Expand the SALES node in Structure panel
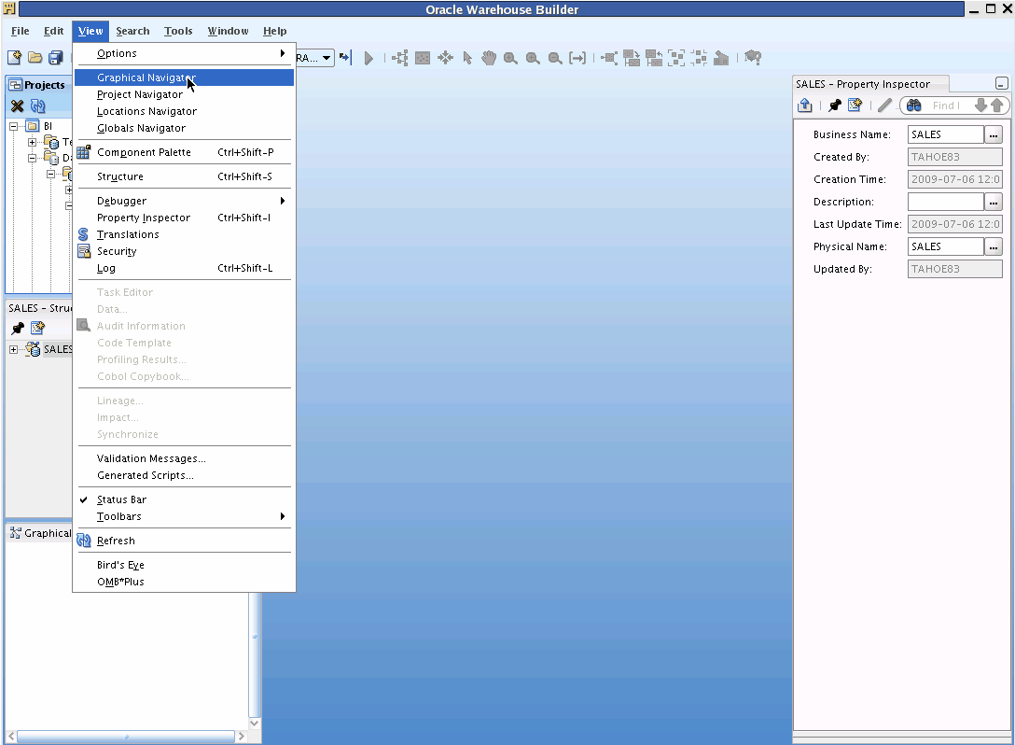1015x745 pixels. click(x=14, y=349)
